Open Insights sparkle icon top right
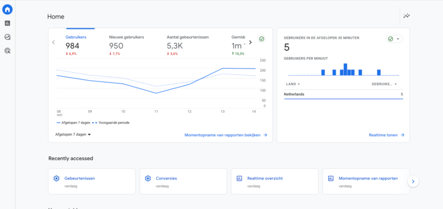Viewport: 443px width, 209px height. pos(406,16)
